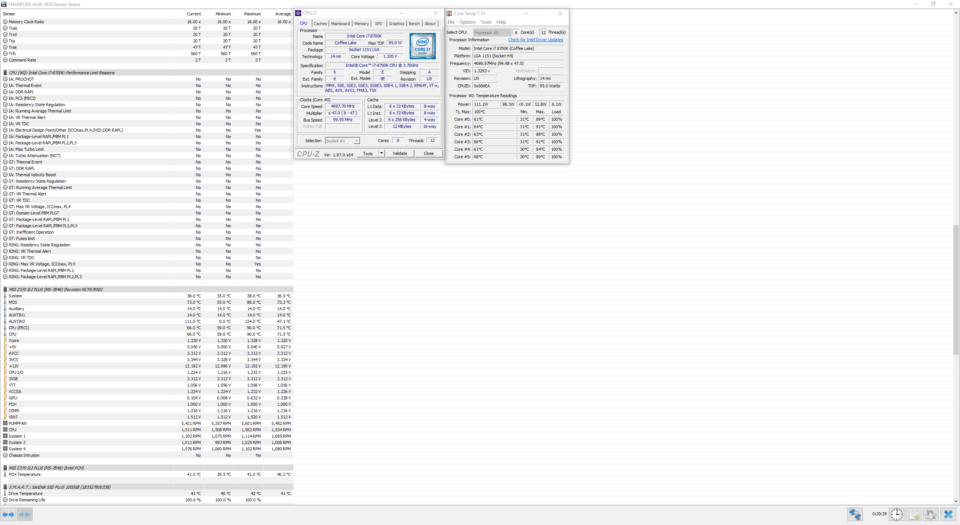Click the Maximum column header
This screenshot has height=525, width=960.
pos(252,14)
